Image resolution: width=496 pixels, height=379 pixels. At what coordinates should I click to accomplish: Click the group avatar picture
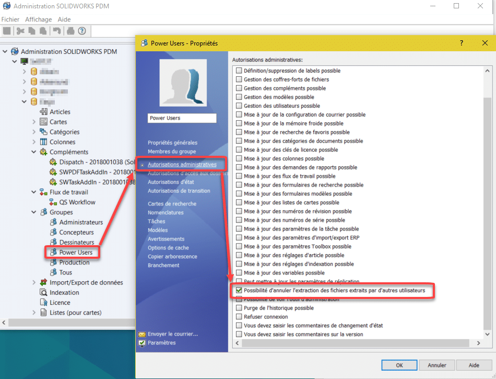click(183, 83)
